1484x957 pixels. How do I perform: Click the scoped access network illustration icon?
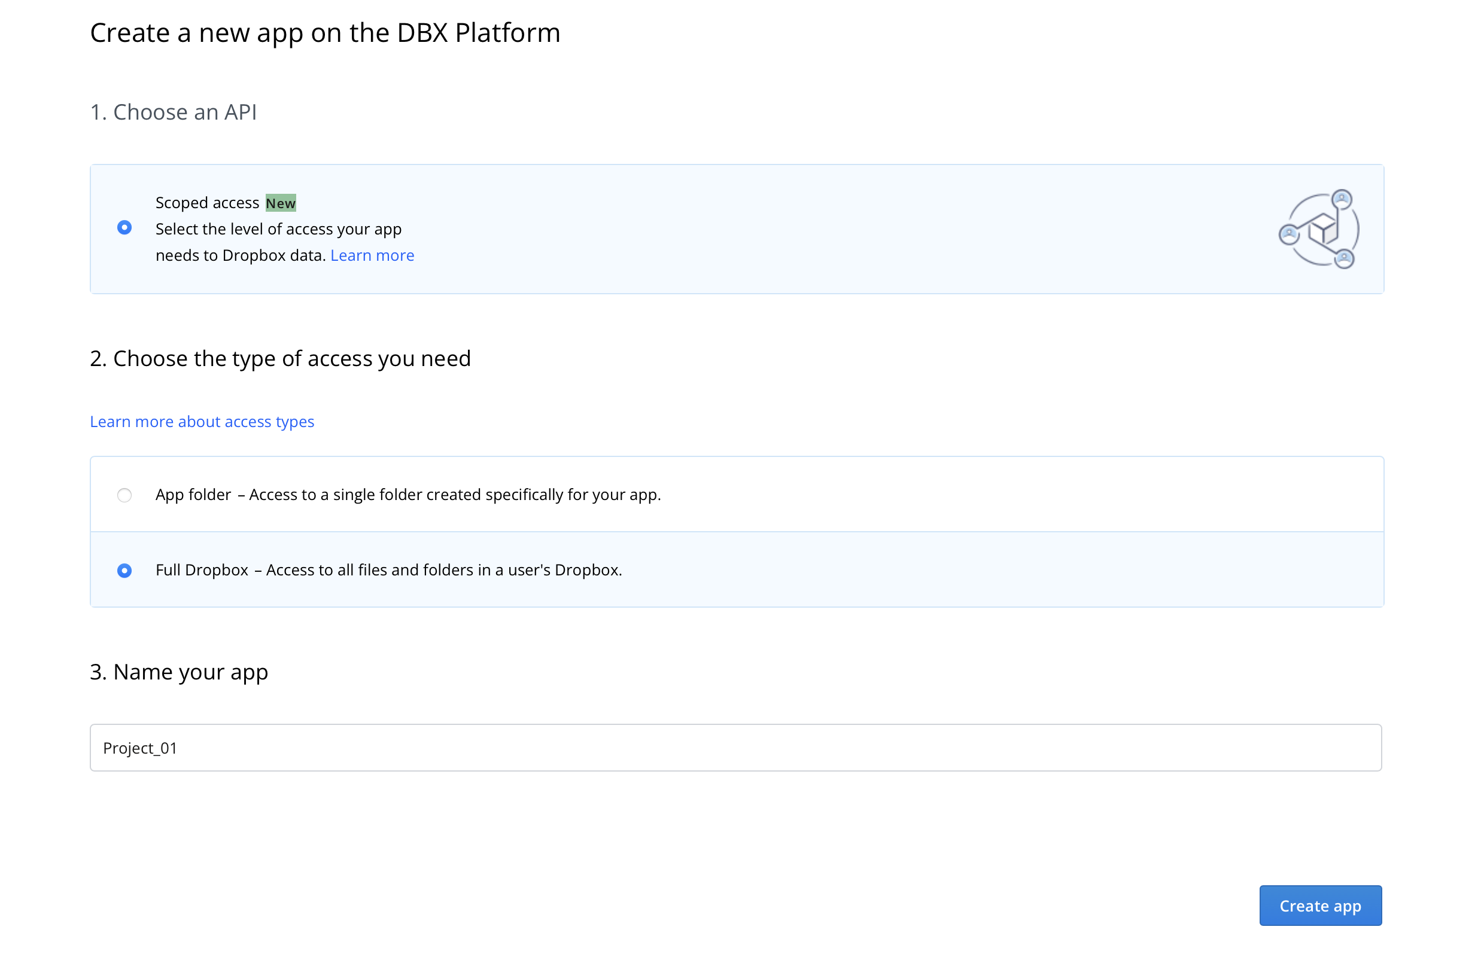pyautogui.click(x=1319, y=228)
